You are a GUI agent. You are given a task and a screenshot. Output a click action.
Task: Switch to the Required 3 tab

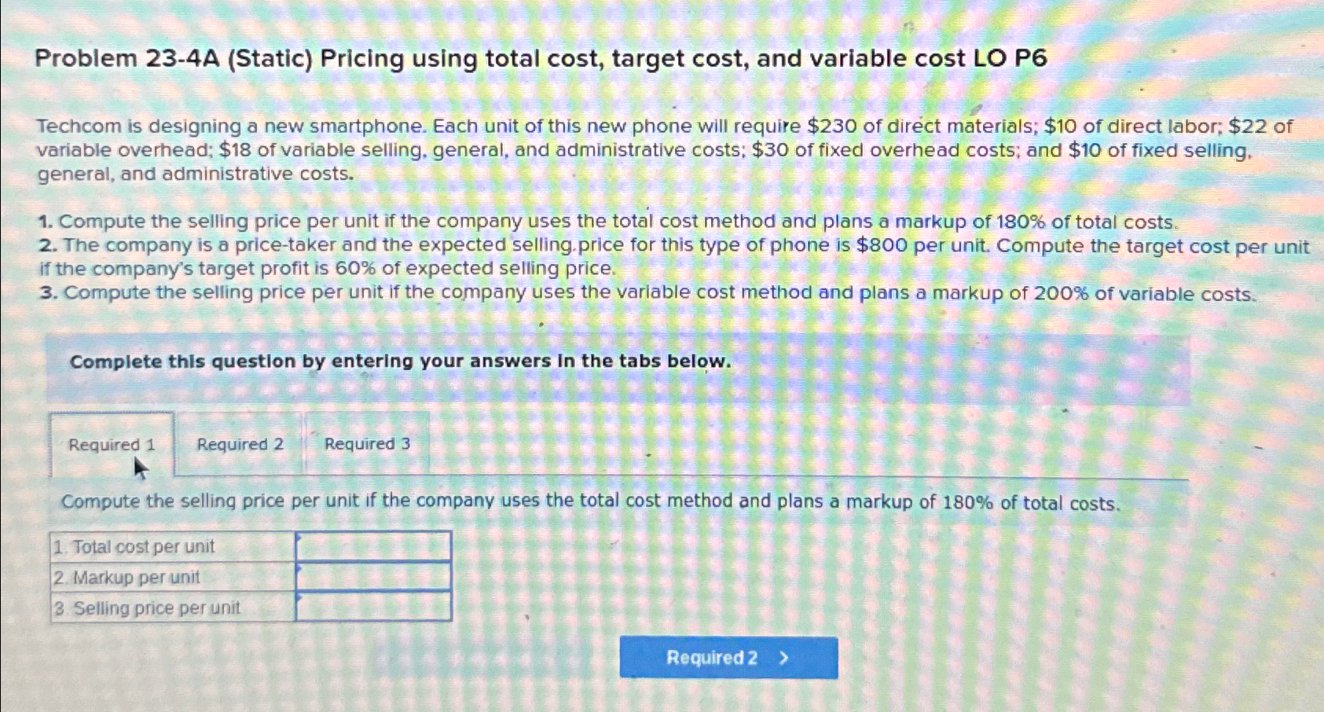pyautogui.click(x=367, y=444)
